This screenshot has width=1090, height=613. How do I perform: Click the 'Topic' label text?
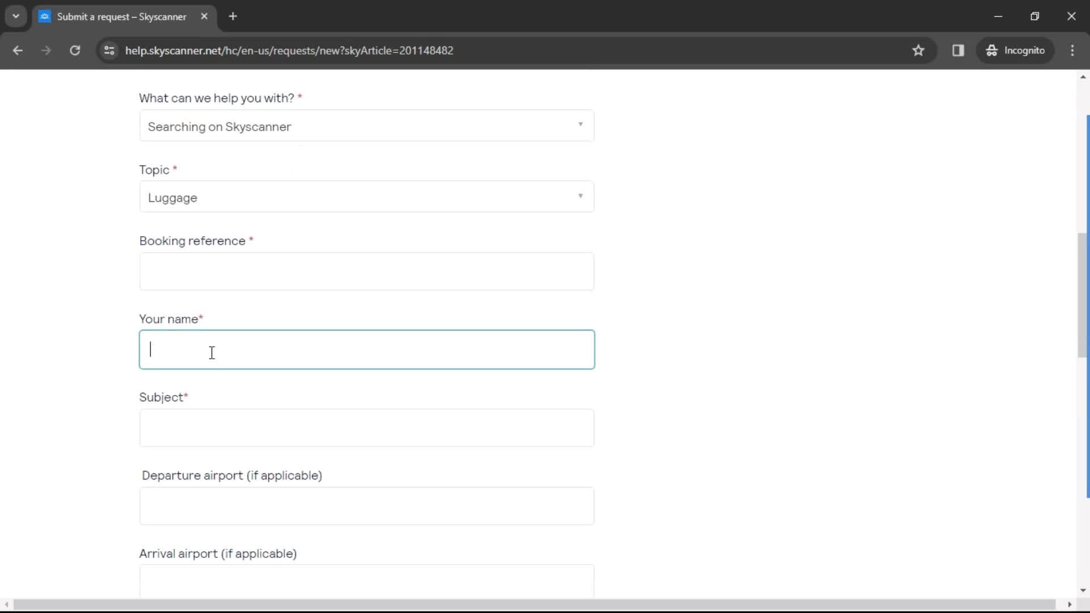(154, 170)
